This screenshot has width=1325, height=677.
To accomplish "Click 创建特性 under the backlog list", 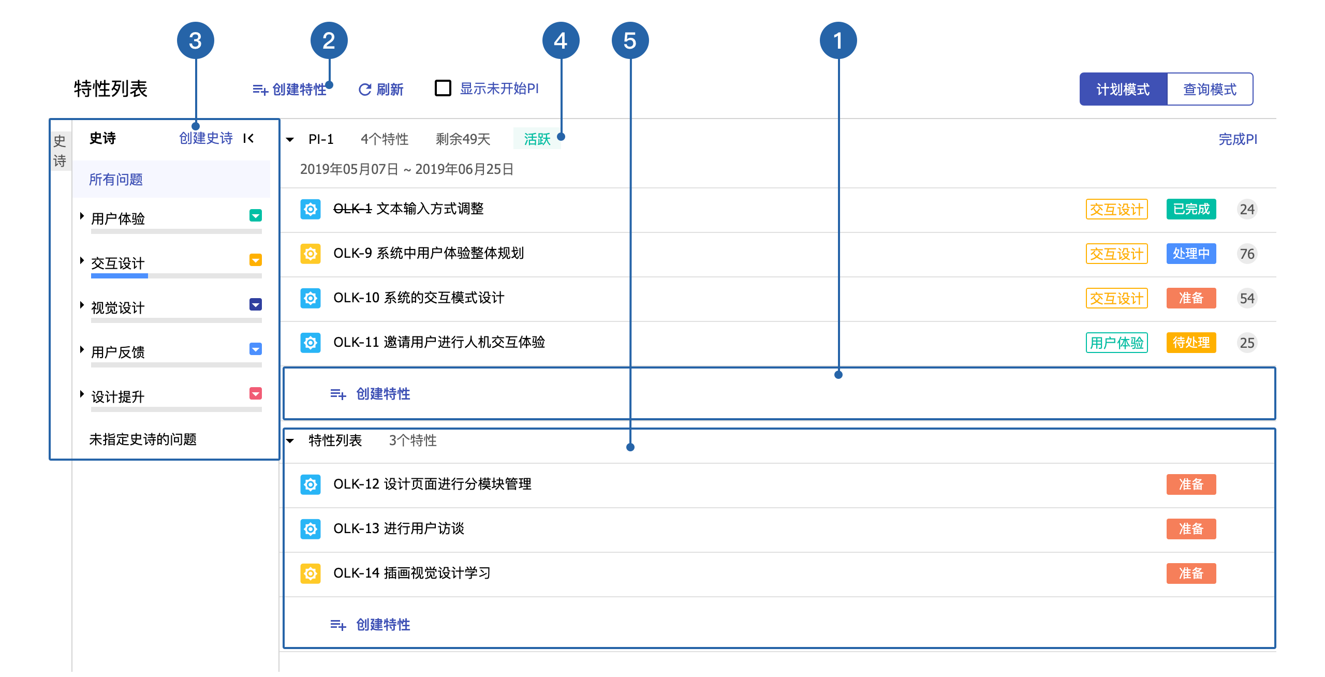I will click(x=371, y=625).
